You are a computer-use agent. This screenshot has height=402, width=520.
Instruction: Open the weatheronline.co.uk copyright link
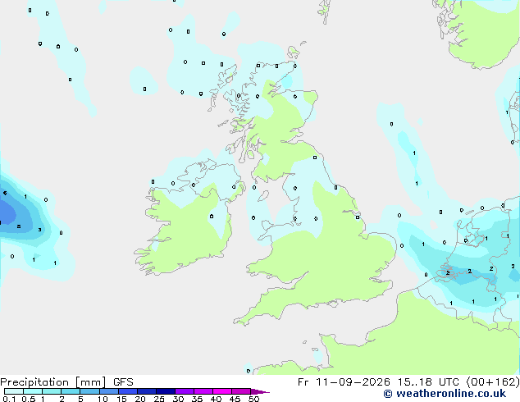point(445,394)
